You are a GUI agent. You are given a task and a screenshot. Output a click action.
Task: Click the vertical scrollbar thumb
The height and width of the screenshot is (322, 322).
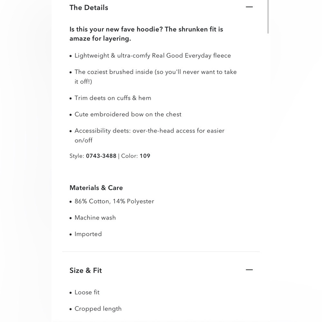(x=268, y=16)
